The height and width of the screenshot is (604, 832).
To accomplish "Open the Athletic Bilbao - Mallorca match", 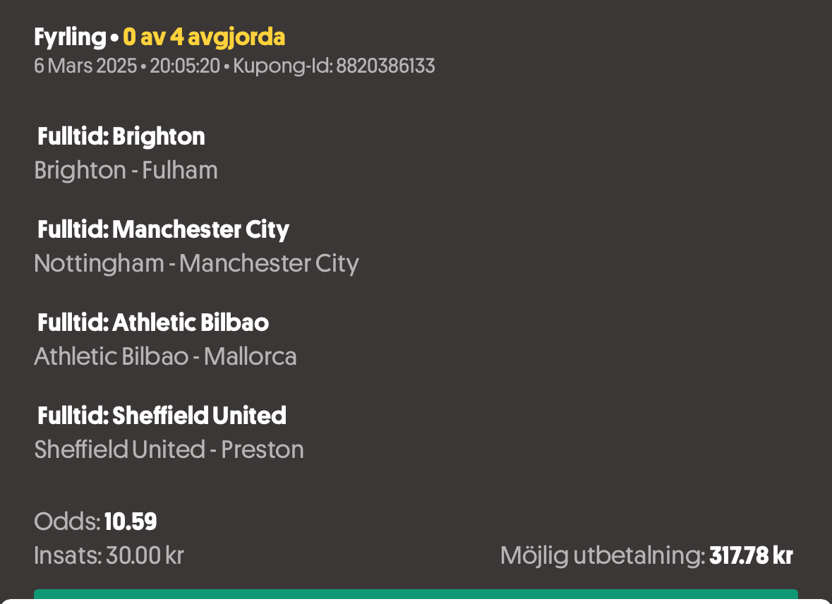I will tap(165, 356).
